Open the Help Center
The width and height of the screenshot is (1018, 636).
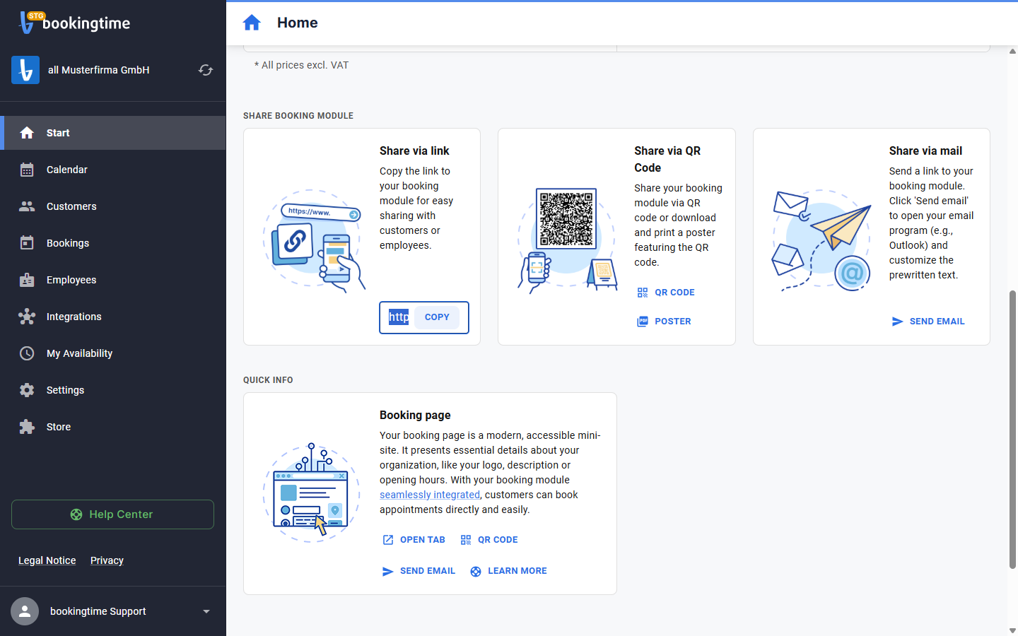(112, 514)
